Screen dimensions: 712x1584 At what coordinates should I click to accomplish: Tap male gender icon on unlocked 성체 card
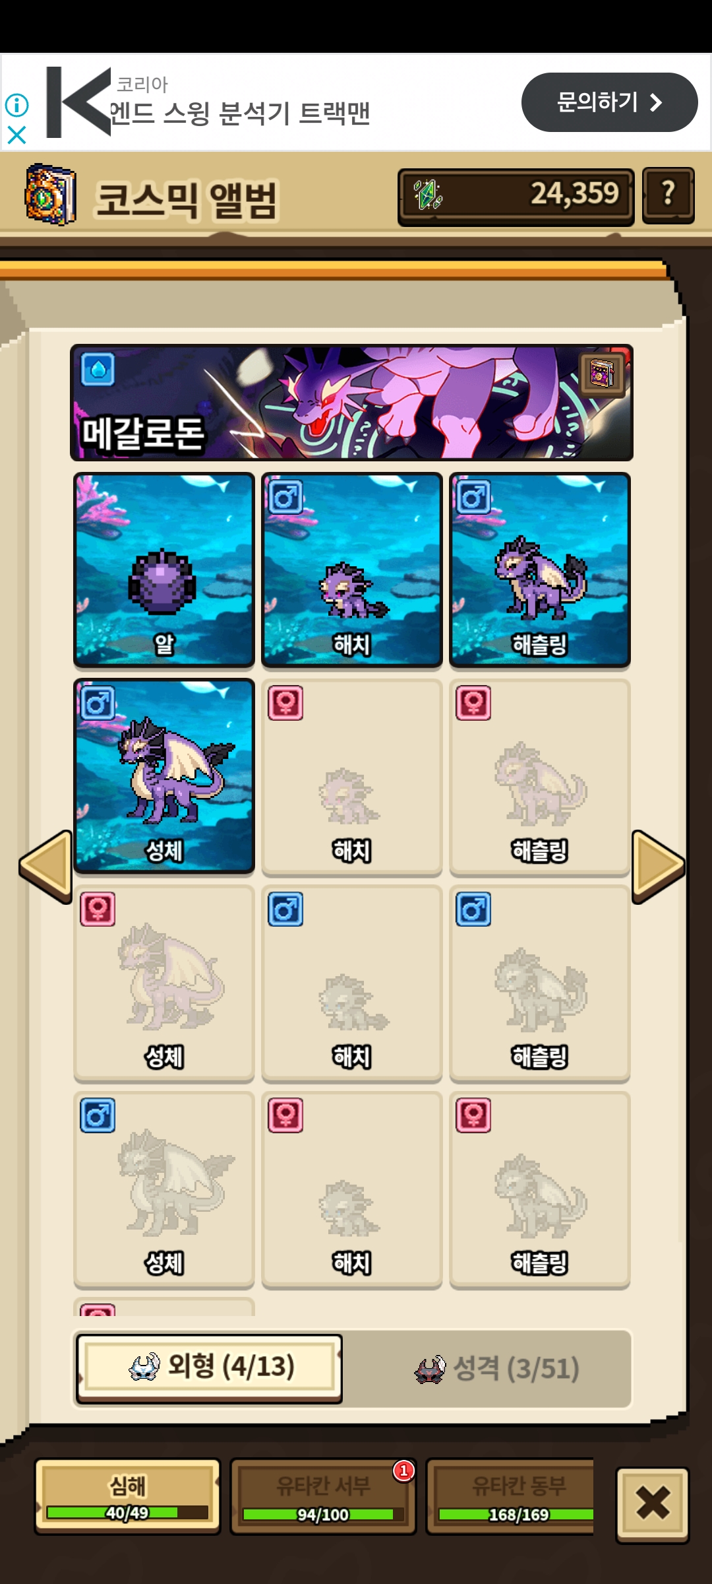click(98, 703)
